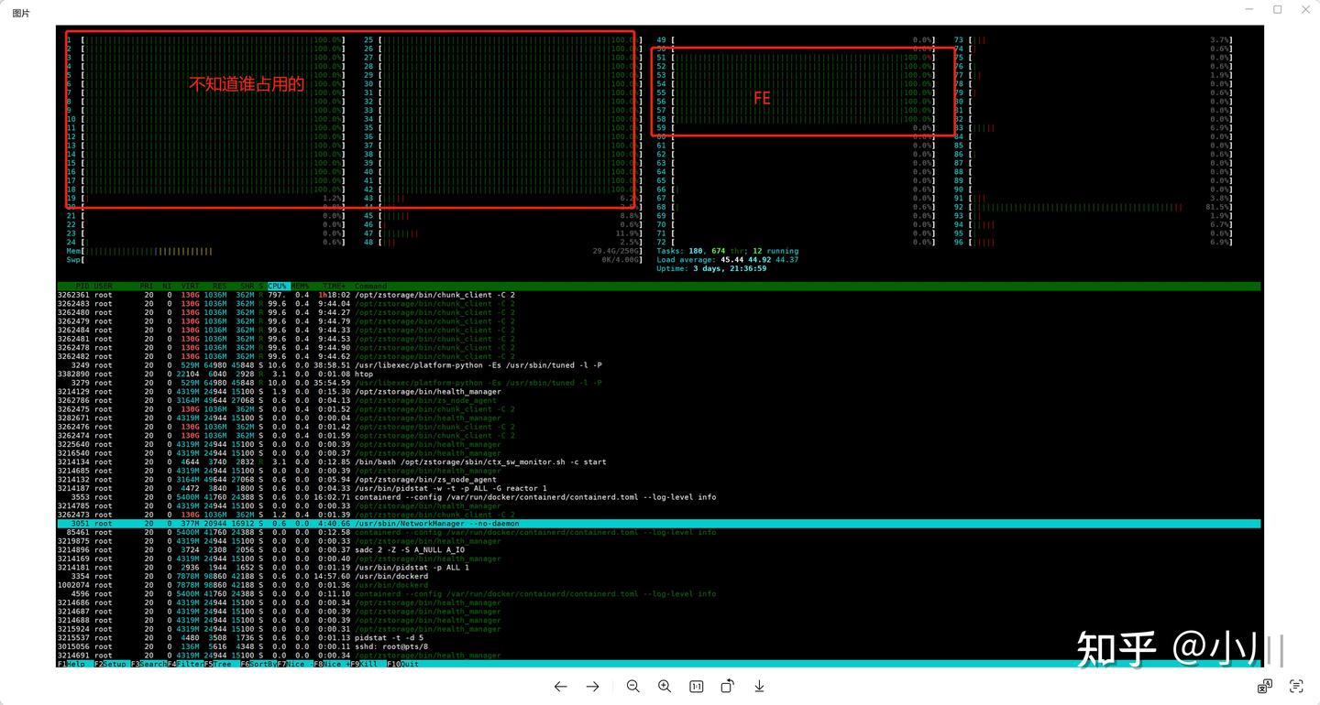Maximize the image viewer window

1278,9
